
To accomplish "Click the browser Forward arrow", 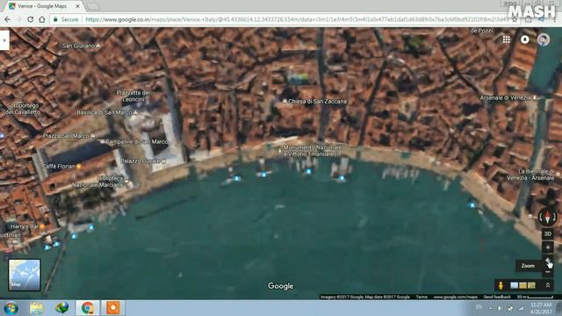I will 18,19.
